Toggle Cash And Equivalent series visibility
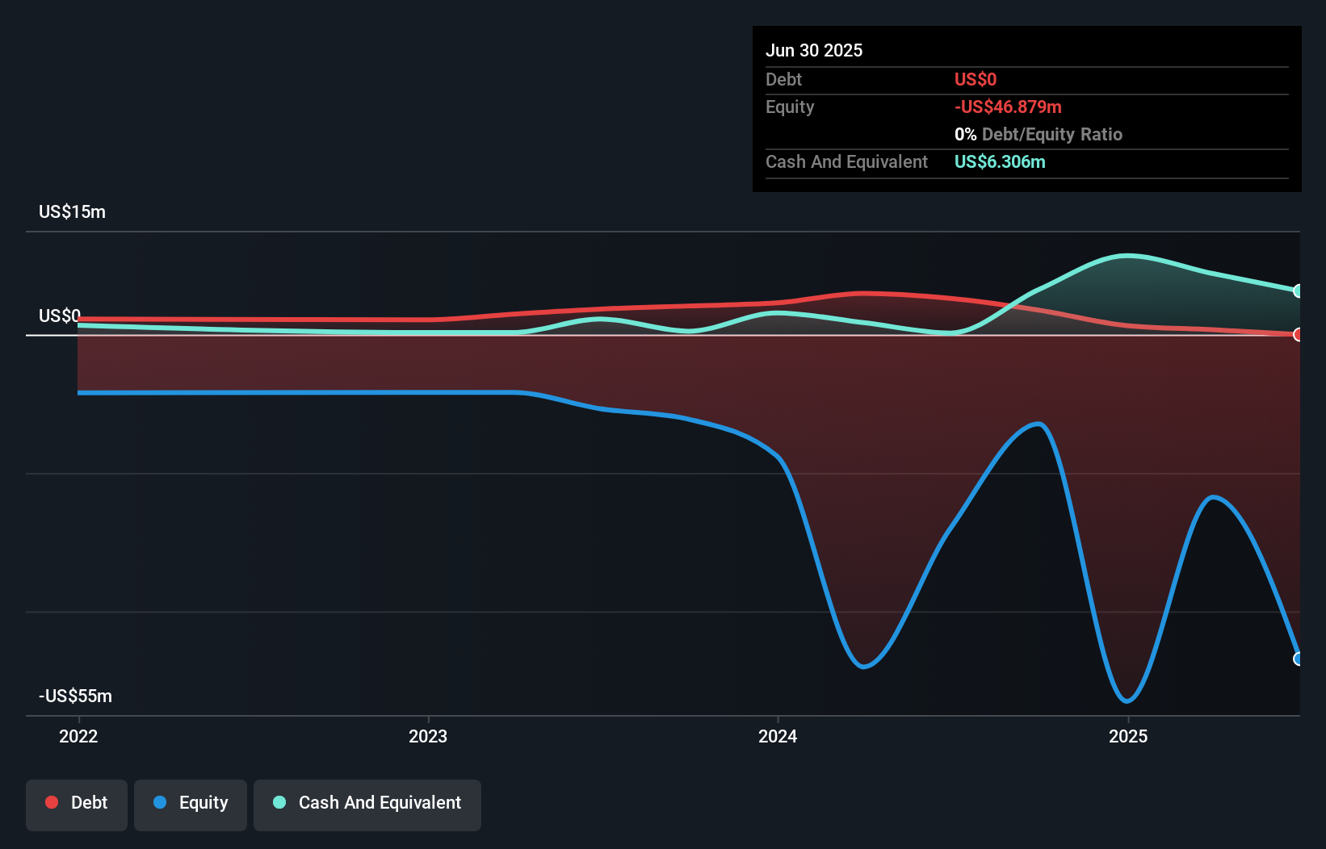This screenshot has width=1326, height=849. (x=367, y=802)
